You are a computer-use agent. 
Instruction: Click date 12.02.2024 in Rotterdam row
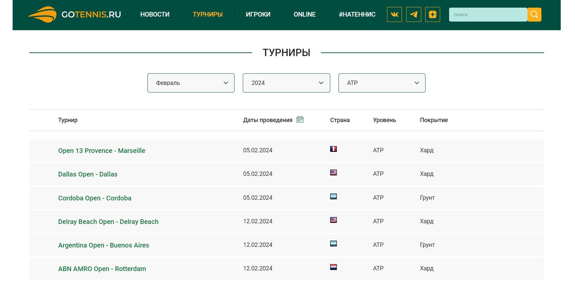coord(258,268)
